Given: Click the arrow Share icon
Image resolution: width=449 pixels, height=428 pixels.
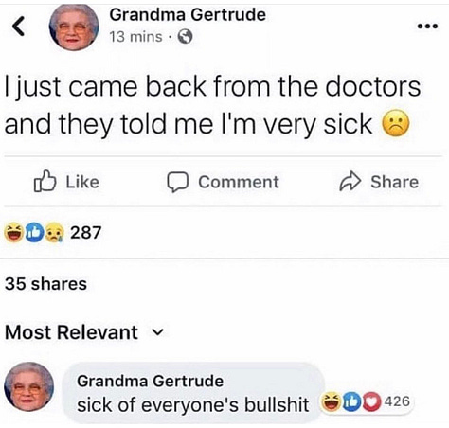Looking at the screenshot, I should pyautogui.click(x=350, y=182).
